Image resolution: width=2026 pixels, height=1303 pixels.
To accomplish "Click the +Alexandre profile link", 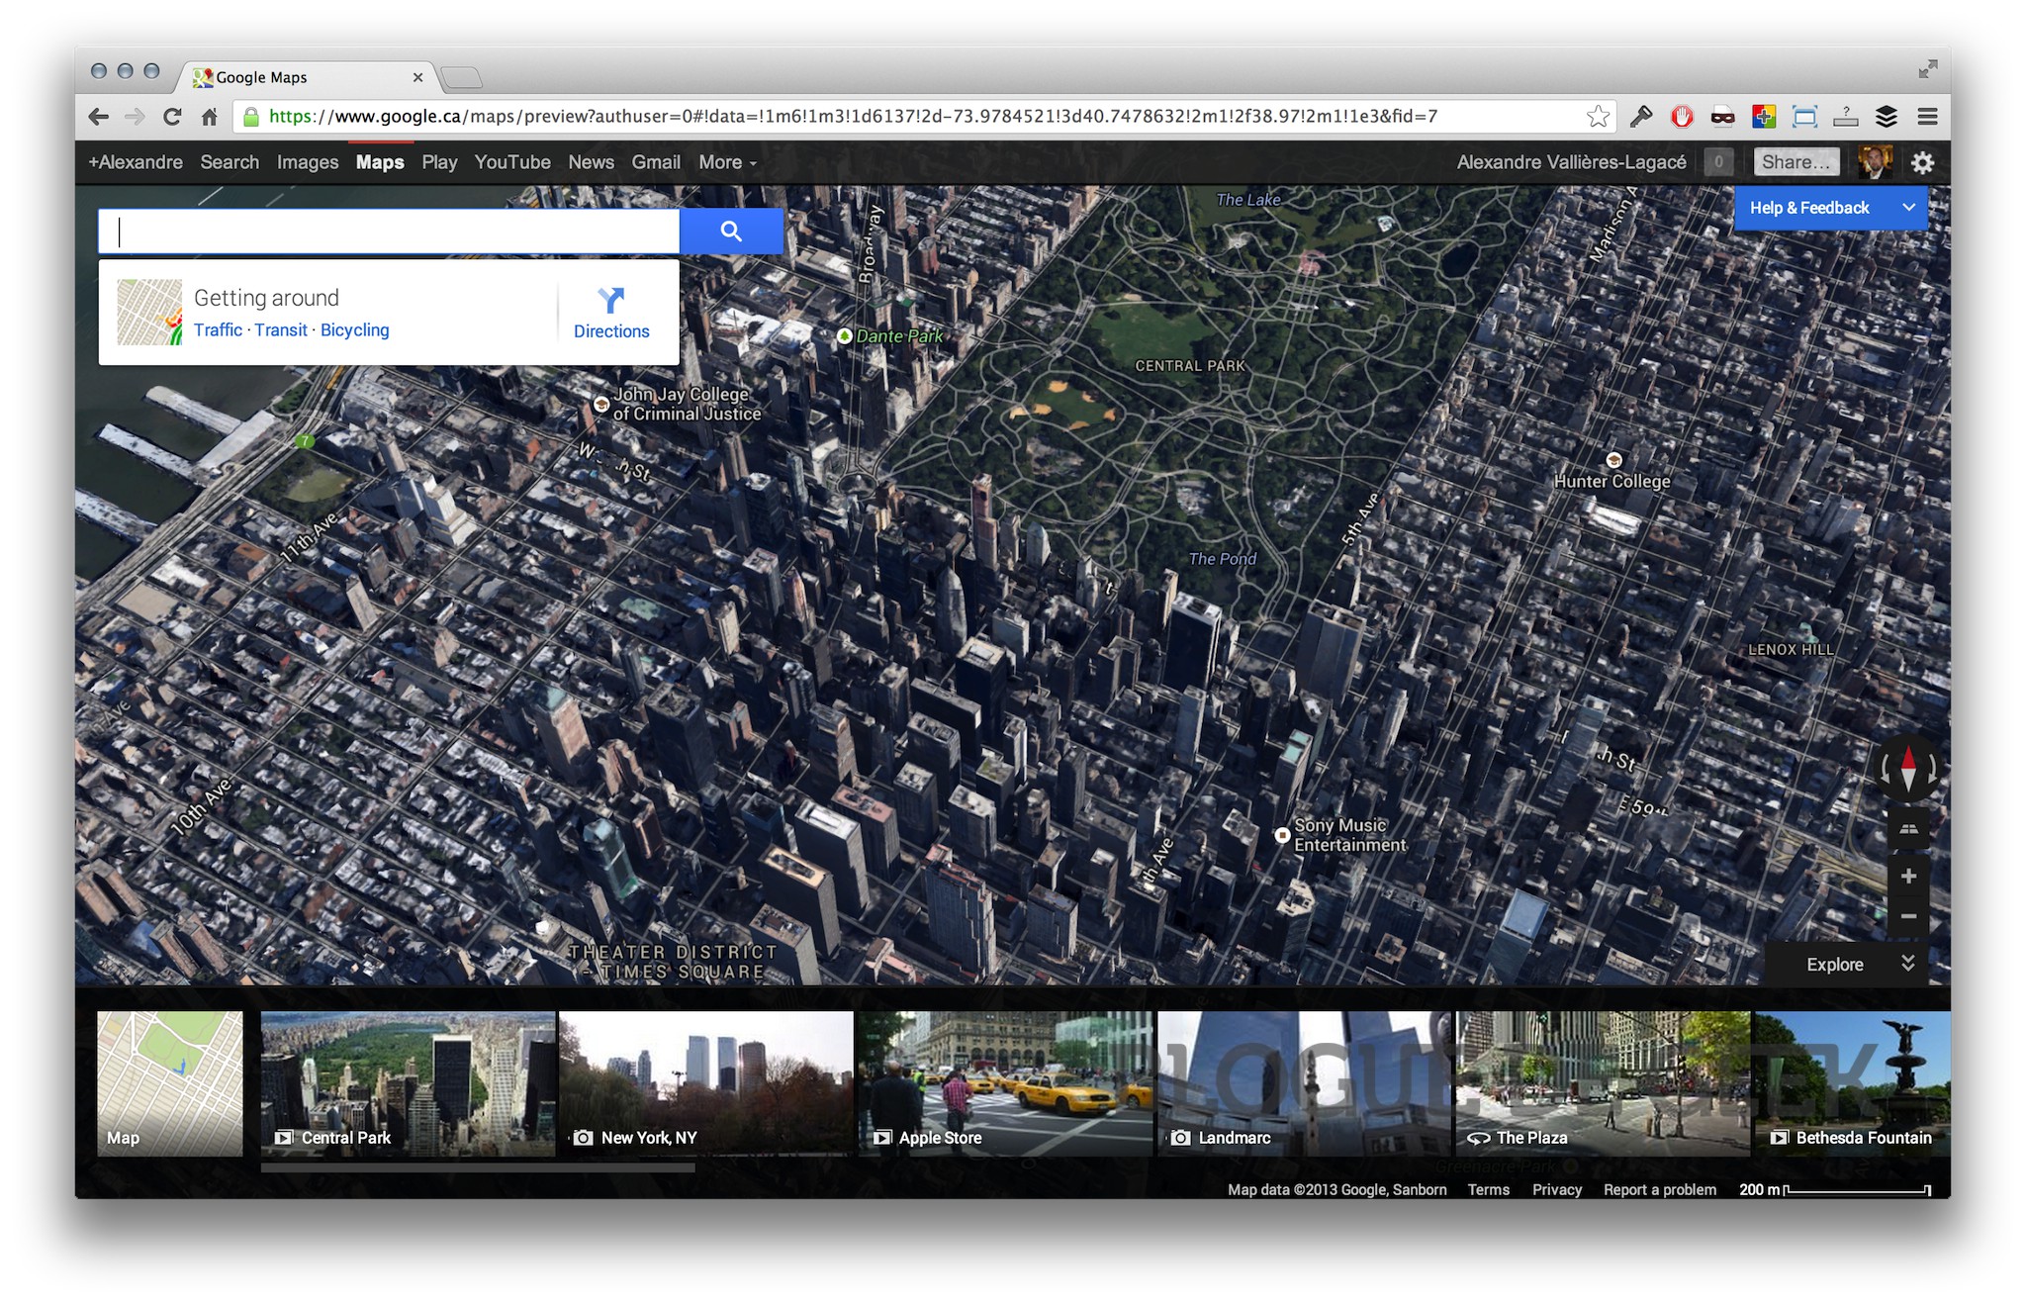I will click(x=136, y=162).
